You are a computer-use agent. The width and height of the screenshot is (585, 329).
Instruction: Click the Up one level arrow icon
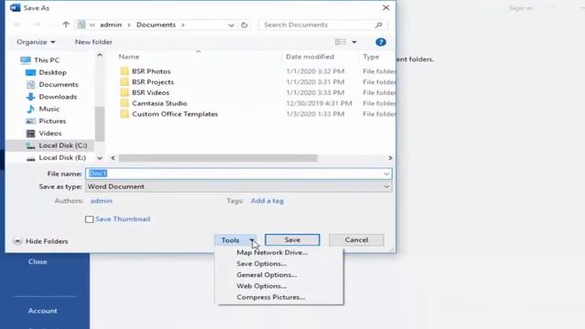click(x=66, y=25)
